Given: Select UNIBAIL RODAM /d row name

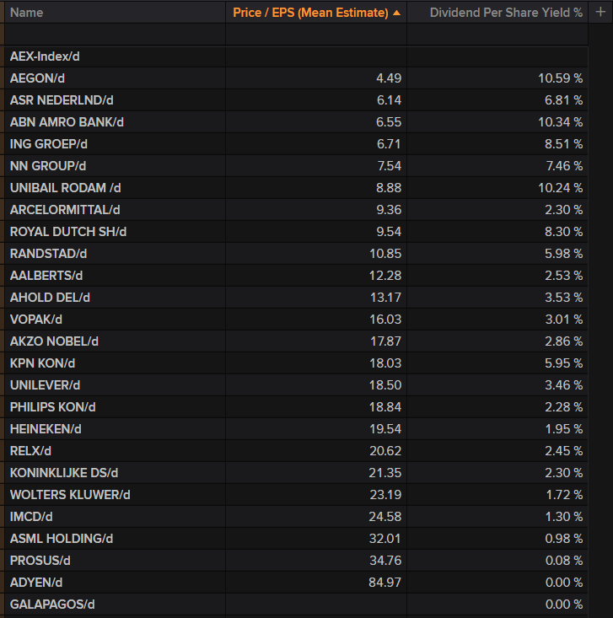Looking at the screenshot, I should (66, 188).
